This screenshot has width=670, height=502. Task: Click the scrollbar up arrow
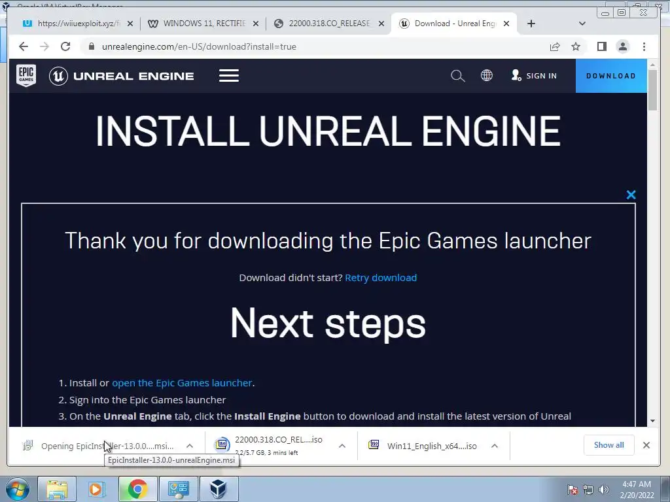point(652,65)
